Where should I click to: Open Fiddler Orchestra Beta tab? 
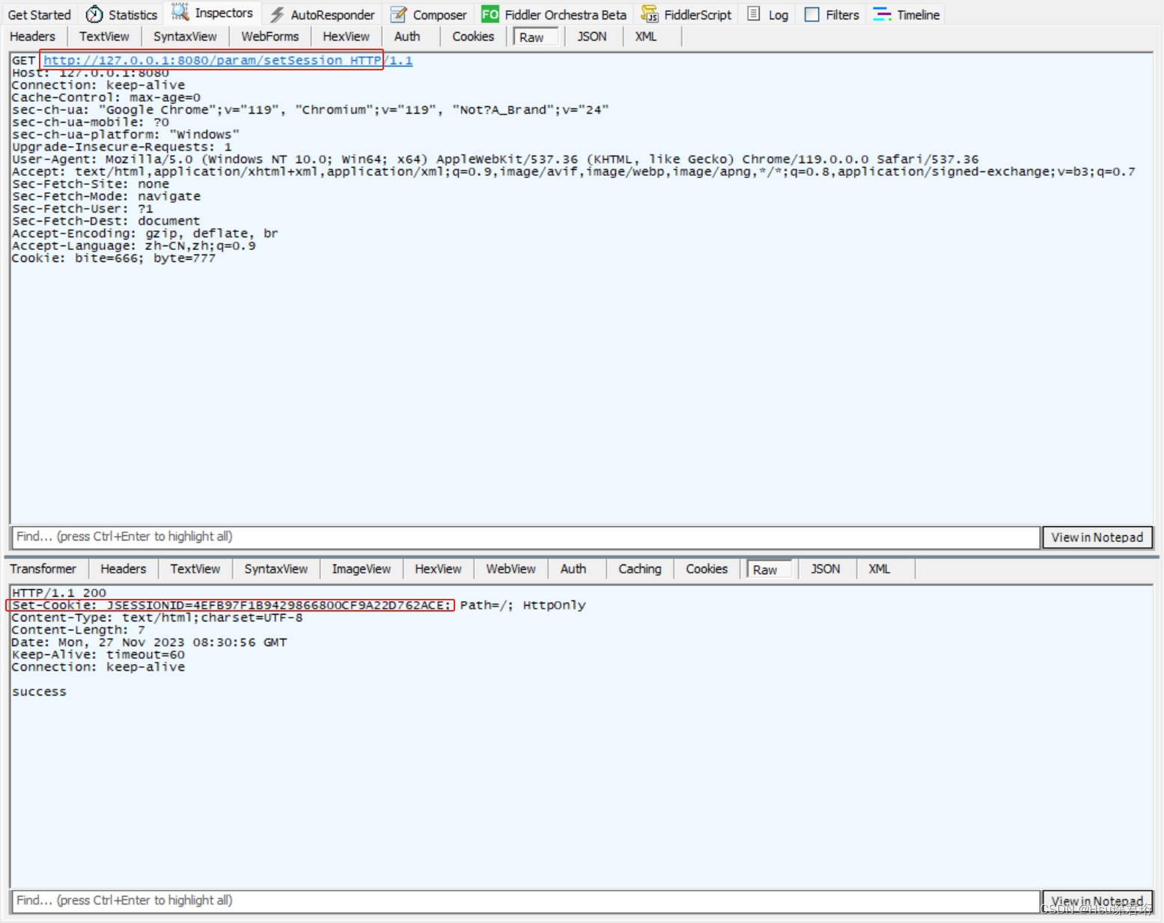(554, 14)
